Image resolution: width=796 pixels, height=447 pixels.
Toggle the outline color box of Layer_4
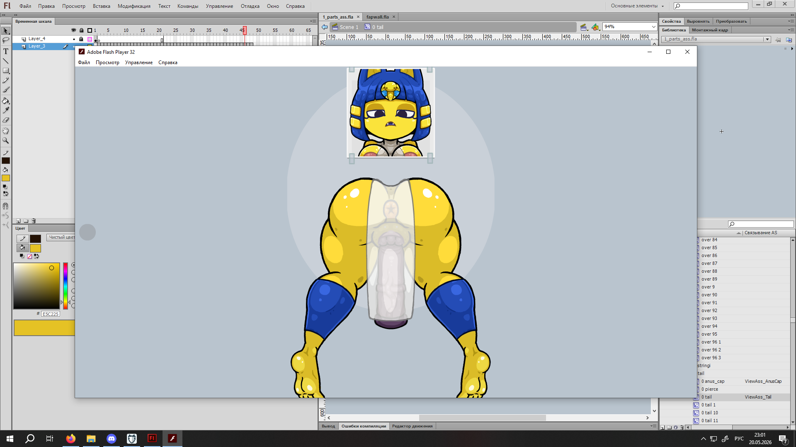pos(90,39)
